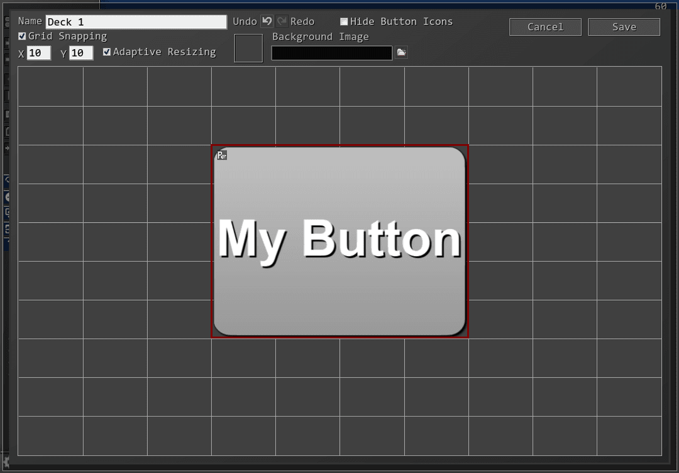
Task: Click the Undo arrow icon
Action: (267, 21)
